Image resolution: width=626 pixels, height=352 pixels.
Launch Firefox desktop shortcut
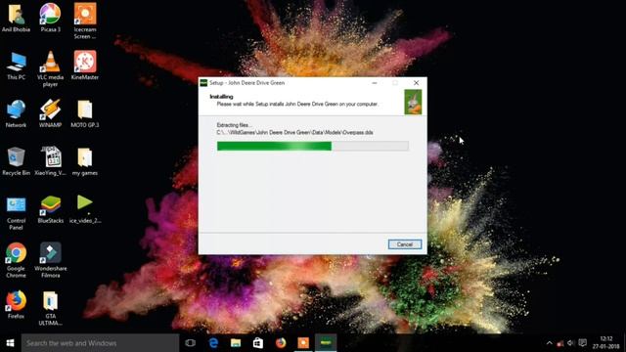coord(16,306)
